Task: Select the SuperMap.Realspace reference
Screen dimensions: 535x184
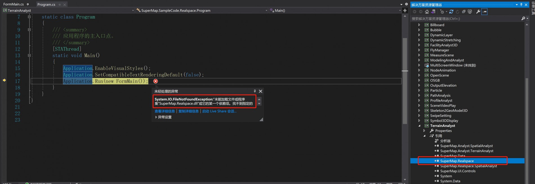Action: [457, 161]
